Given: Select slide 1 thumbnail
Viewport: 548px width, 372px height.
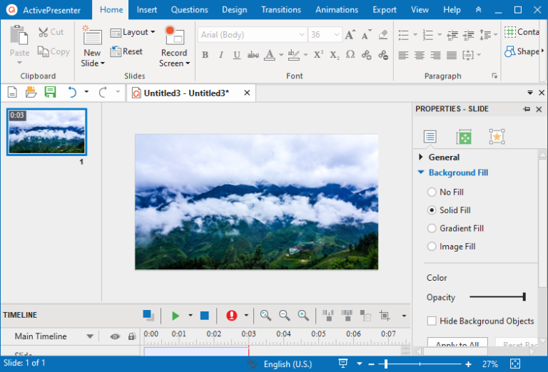Looking at the screenshot, I should [47, 132].
